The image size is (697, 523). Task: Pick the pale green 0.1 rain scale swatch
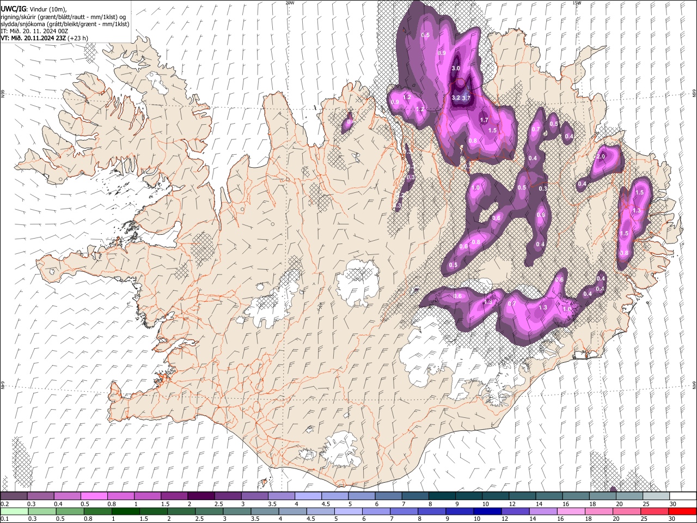[14, 511]
